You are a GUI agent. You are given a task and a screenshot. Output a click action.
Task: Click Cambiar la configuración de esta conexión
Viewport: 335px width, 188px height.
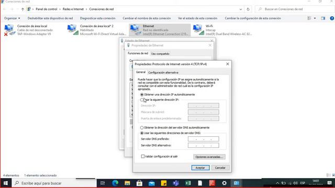pos(253,18)
